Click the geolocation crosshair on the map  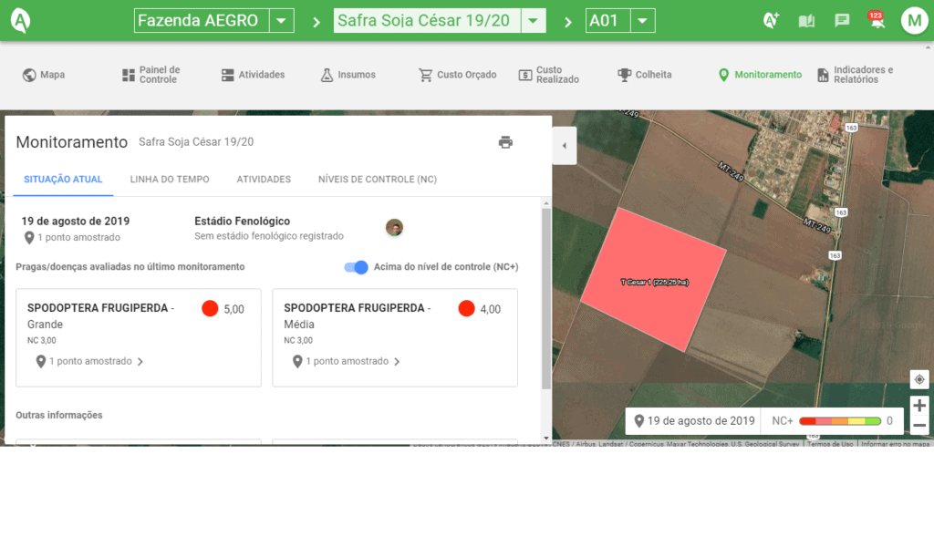(x=919, y=379)
